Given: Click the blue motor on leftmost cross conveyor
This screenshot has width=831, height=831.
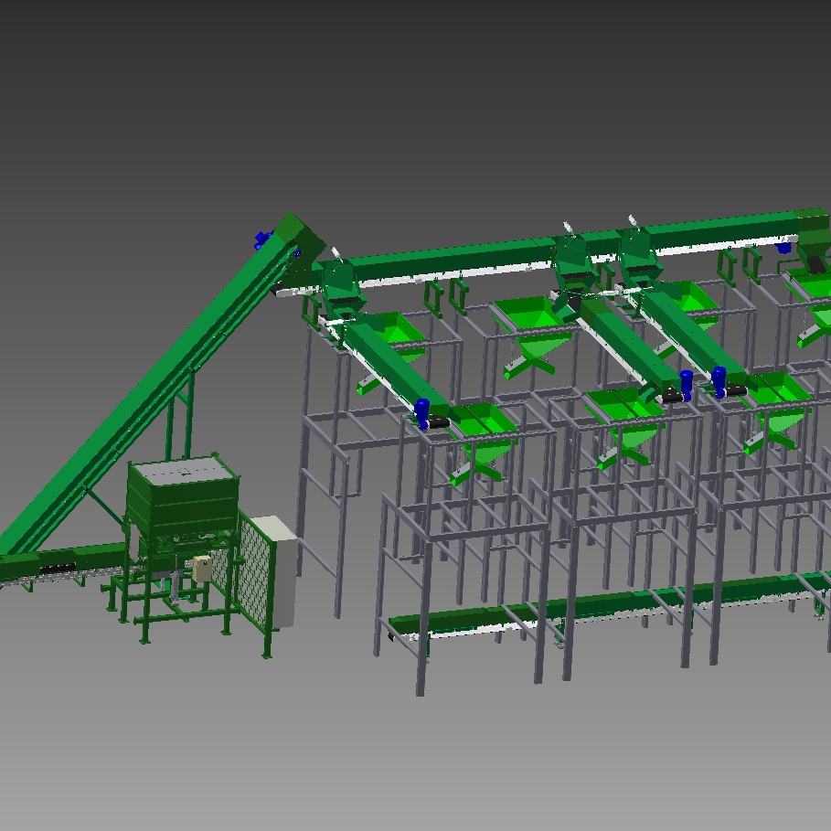Looking at the screenshot, I should pos(421,410).
